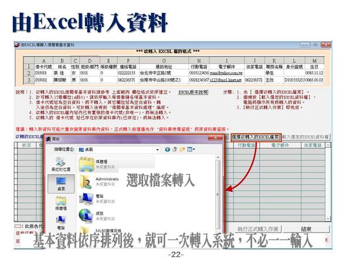Image resolution: width=346 pixels, height=260 pixels.
Task: Click the 住家電話 header in the lower grid
Action: click(x=313, y=145)
